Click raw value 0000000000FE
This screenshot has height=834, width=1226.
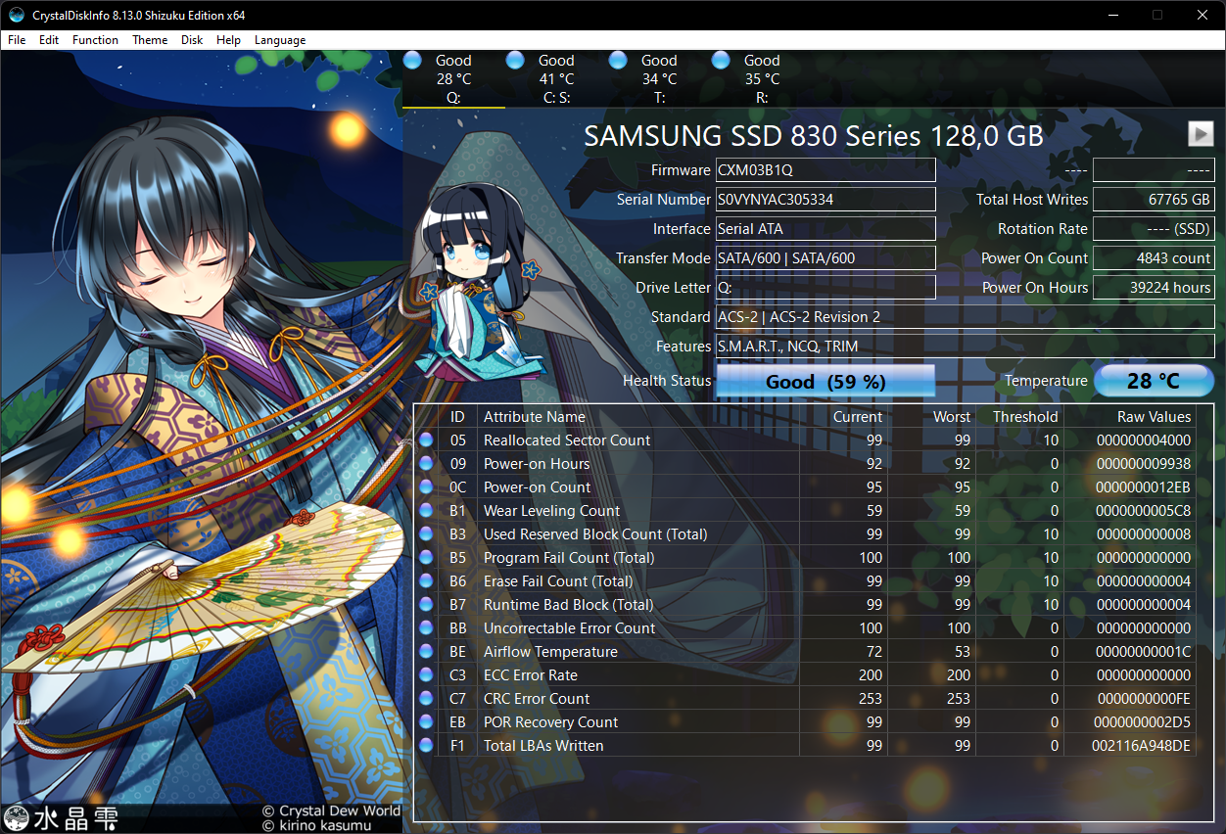[1144, 699]
